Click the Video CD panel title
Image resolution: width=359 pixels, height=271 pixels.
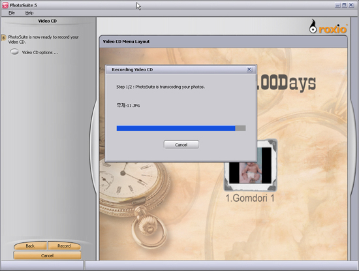48,21
